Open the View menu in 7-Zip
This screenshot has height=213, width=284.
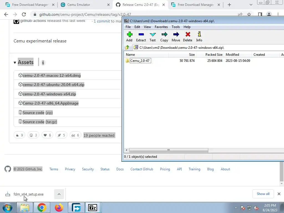click(x=147, y=27)
